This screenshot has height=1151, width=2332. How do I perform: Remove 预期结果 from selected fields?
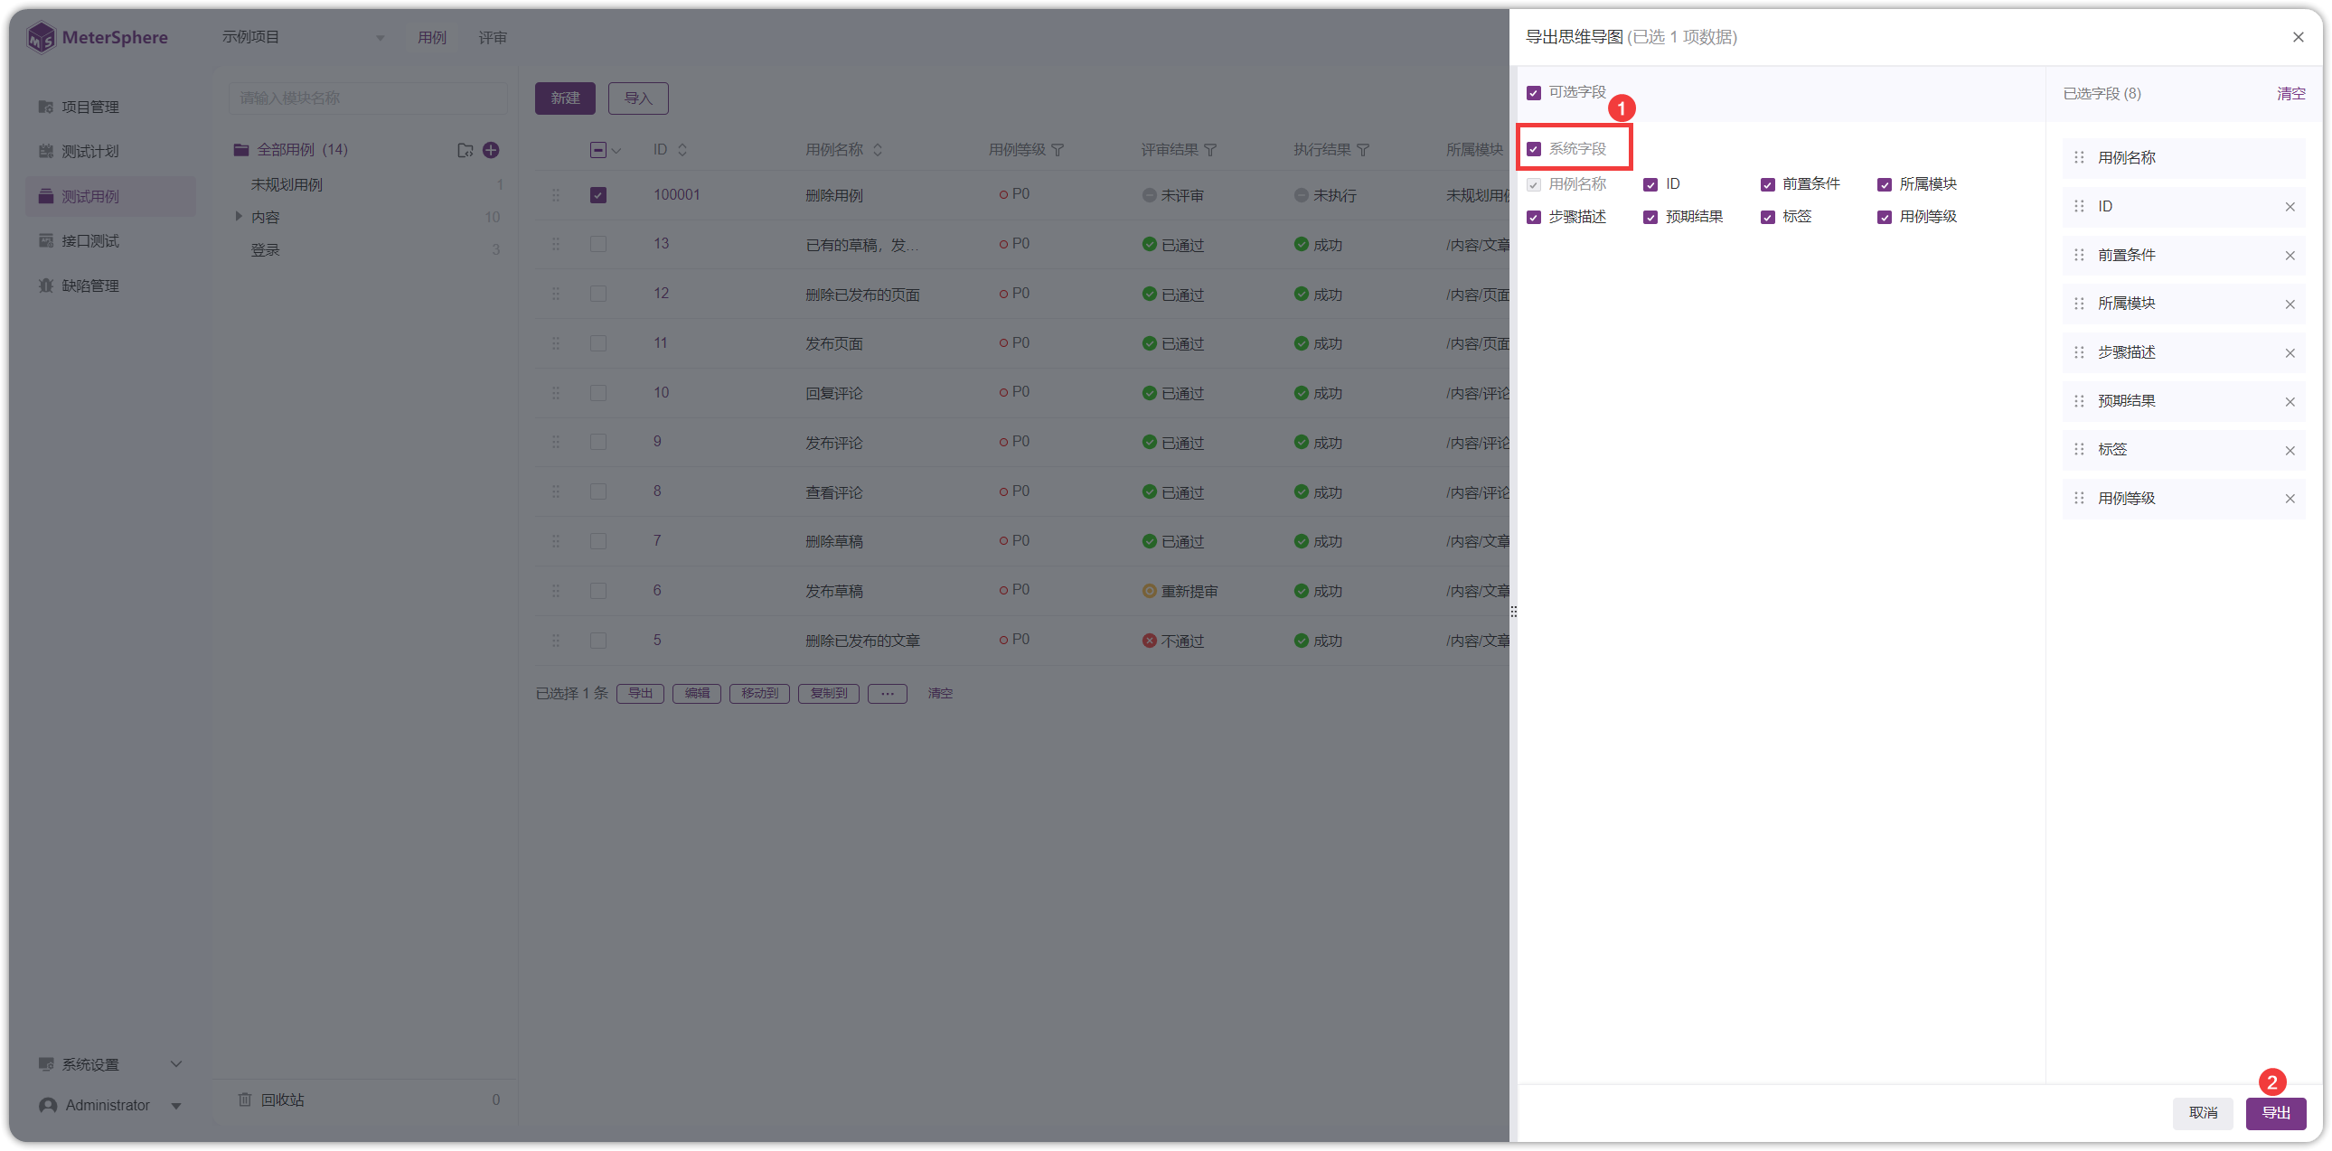[2290, 402]
